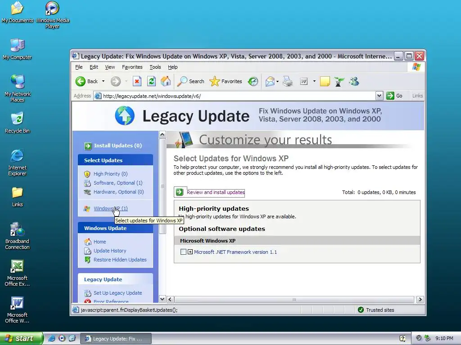Viewport: 461px width, 345px height.
Task: Open the File menu
Action: pos(79,67)
